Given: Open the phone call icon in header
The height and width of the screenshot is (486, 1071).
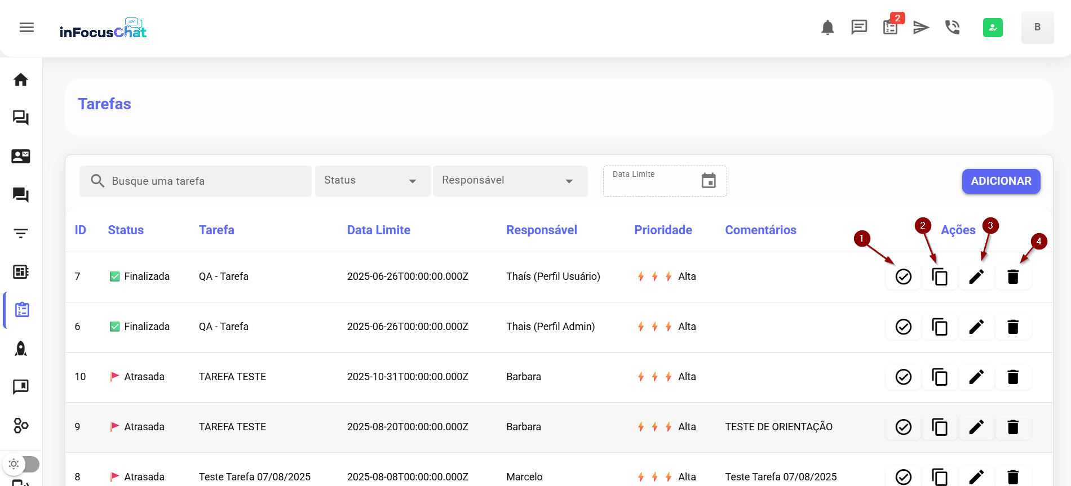Looking at the screenshot, I should tap(953, 27).
